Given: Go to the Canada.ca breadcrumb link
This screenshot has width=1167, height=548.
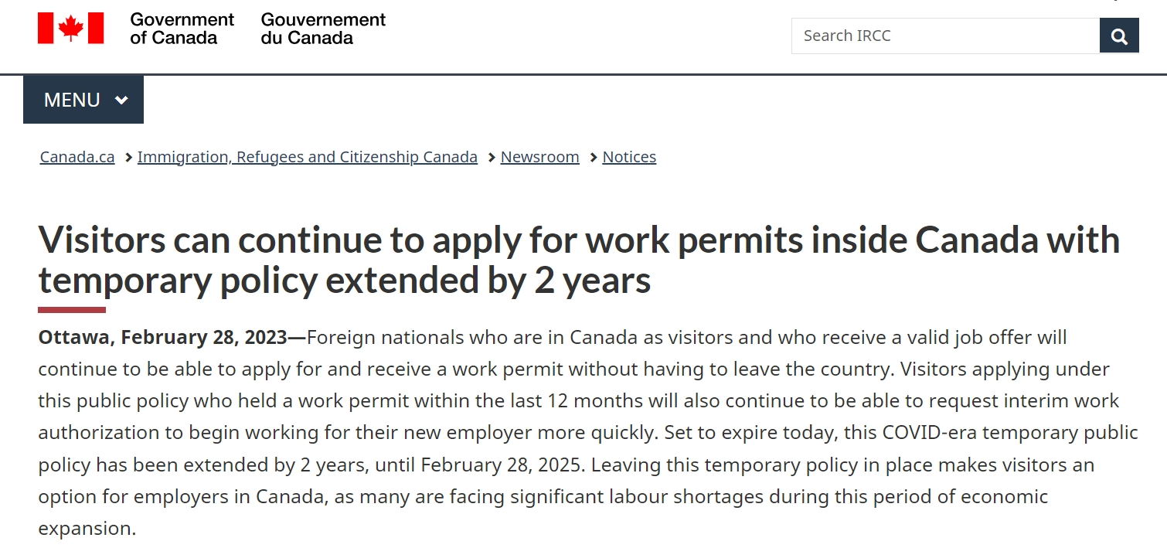Looking at the screenshot, I should click(77, 157).
